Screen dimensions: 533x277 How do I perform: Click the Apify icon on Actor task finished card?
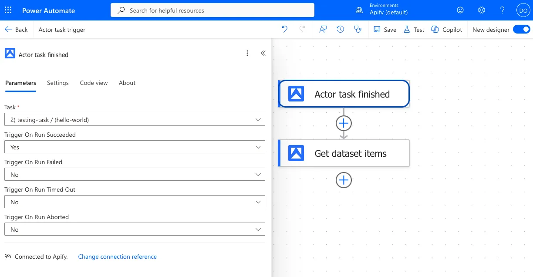pyautogui.click(x=296, y=94)
